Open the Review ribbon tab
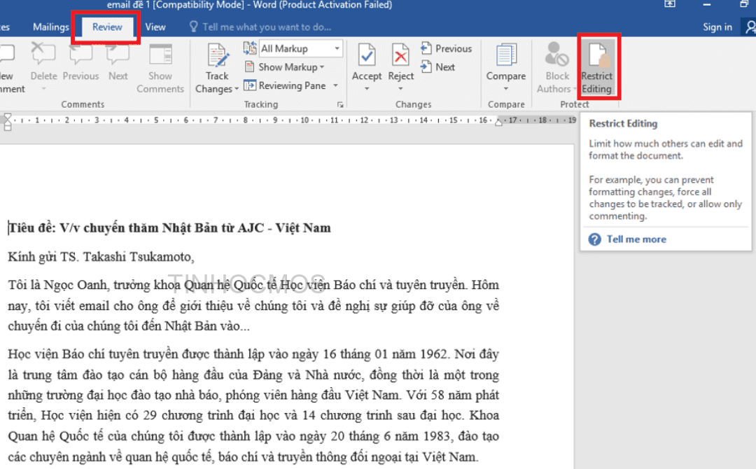 click(107, 27)
